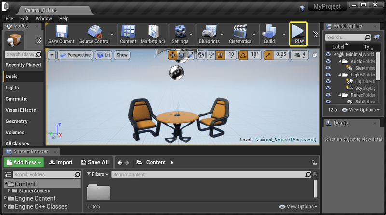
Task: Open viewport options dropdown arrow
Action: [x=52, y=55]
